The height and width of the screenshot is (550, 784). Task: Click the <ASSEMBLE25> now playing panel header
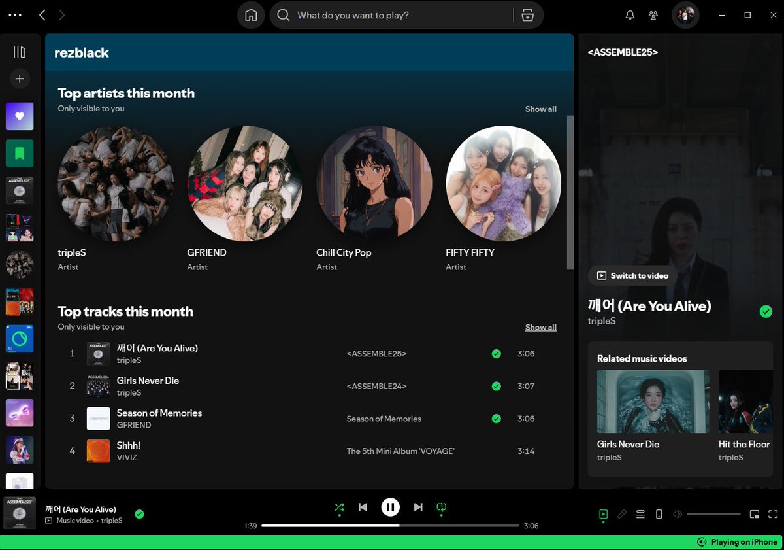click(x=623, y=52)
